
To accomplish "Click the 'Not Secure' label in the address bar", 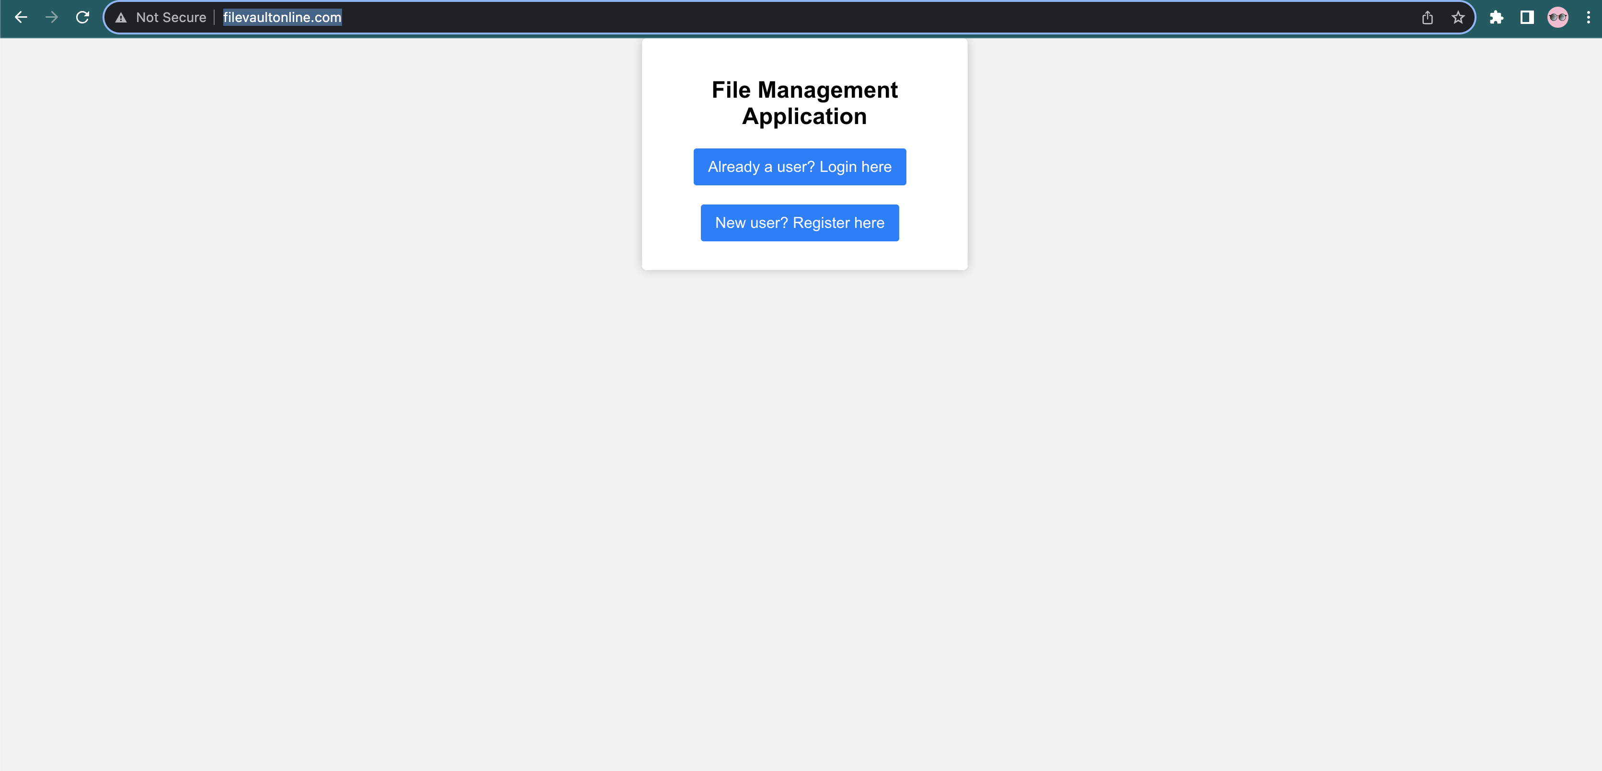I will click(x=171, y=17).
